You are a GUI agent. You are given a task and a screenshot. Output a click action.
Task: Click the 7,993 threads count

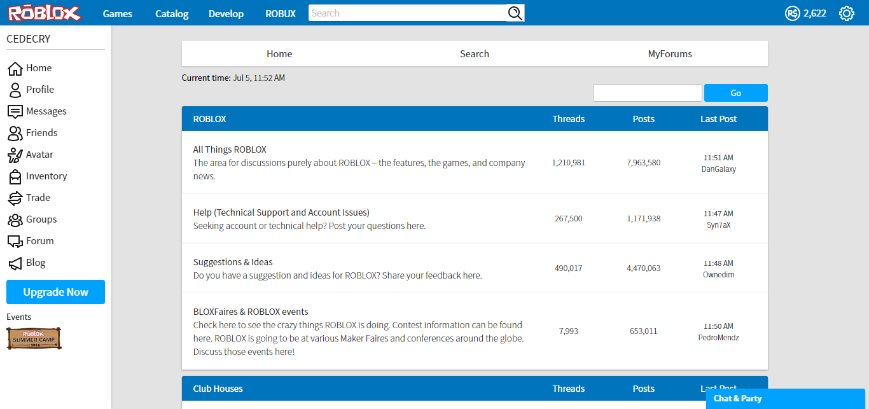tap(569, 331)
